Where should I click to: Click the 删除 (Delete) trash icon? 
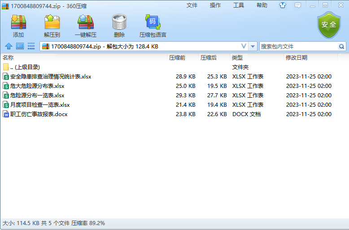[119, 26]
